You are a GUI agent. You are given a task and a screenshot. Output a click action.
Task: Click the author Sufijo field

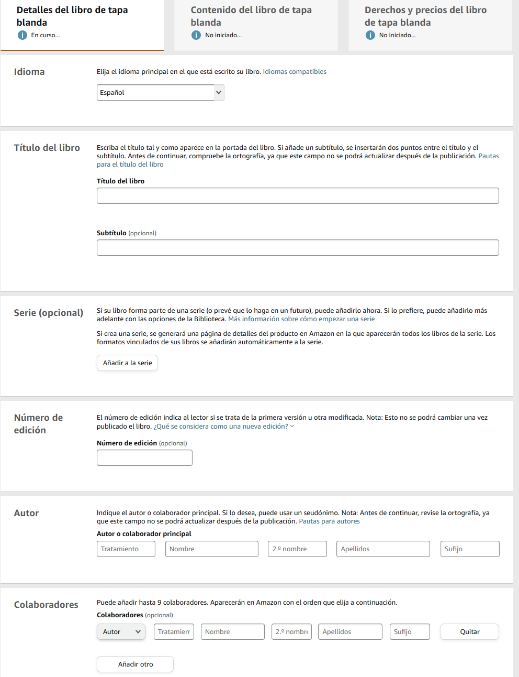point(470,549)
